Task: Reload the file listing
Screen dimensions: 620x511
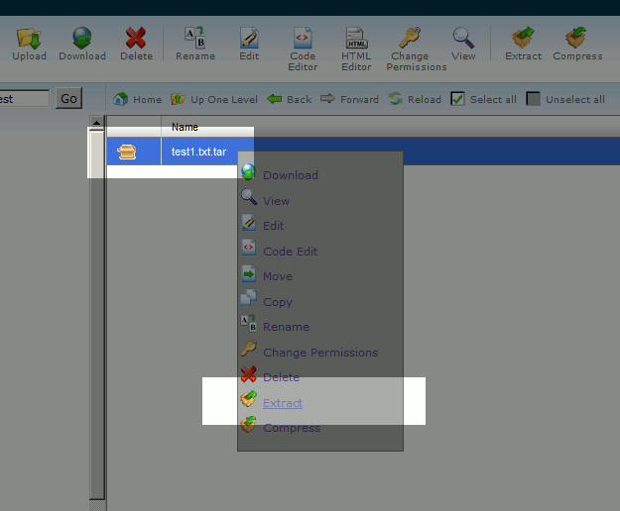Action: click(x=415, y=99)
